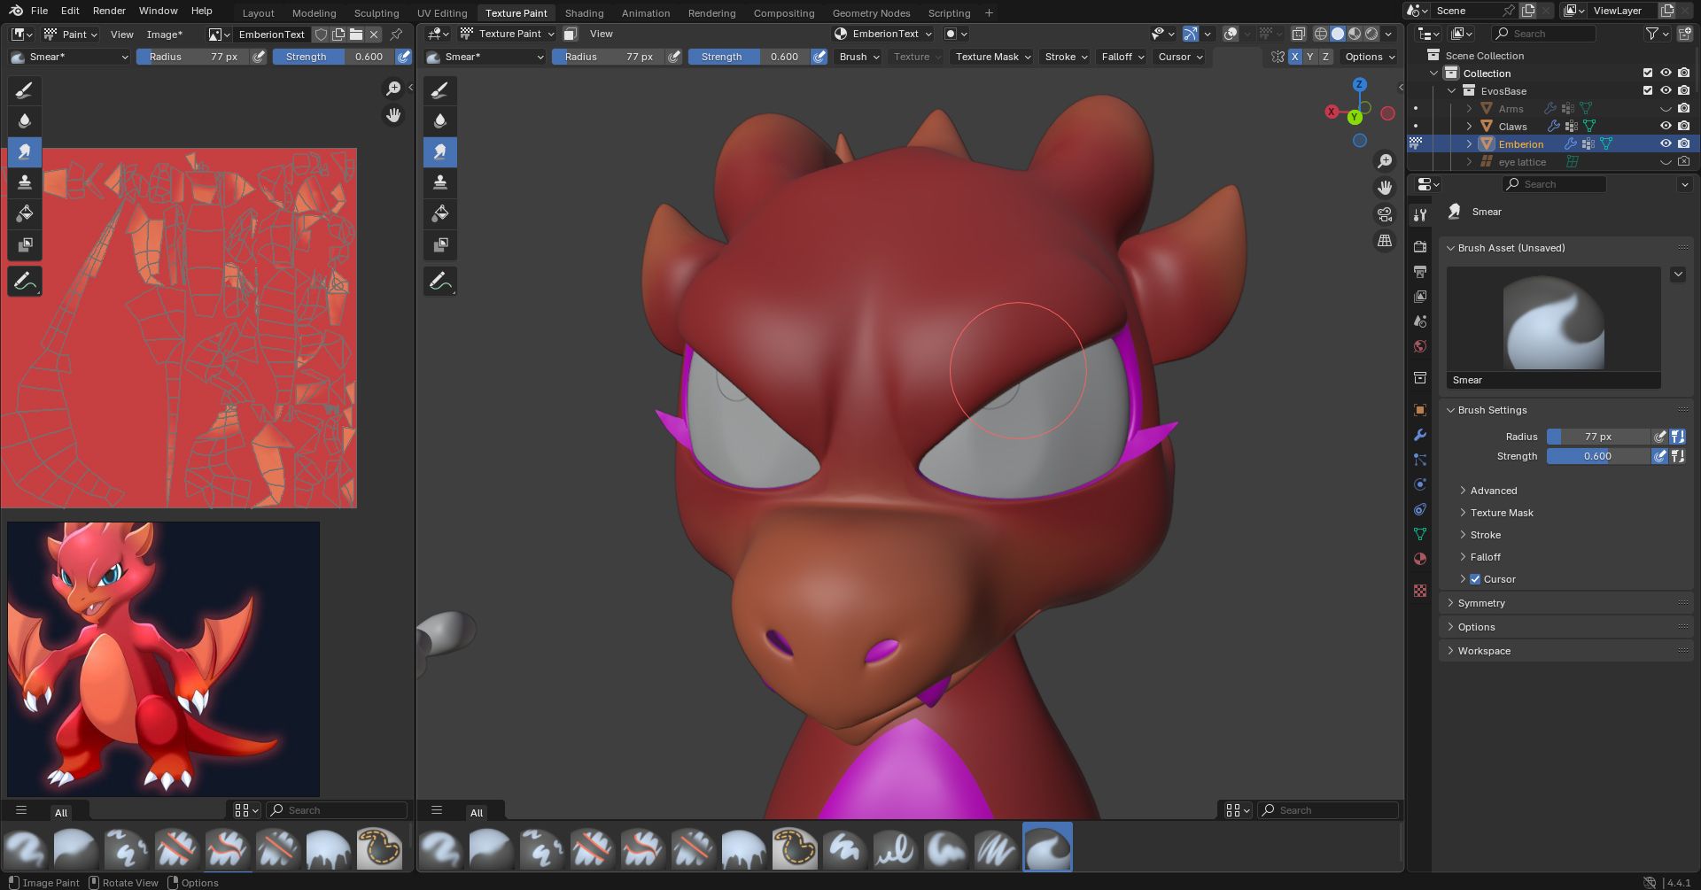Adjust the Radius slider in the Brush Settings panel
This screenshot has height=890, width=1701.
coord(1598,437)
